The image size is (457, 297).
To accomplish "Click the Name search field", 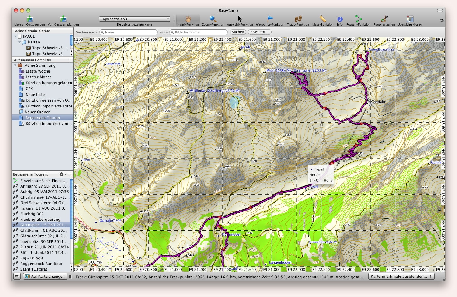I will click(128, 32).
